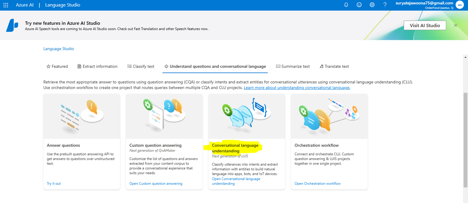This screenshot has height=203, width=468.
Task: Open Orchestration workflow link
Action: (x=317, y=184)
